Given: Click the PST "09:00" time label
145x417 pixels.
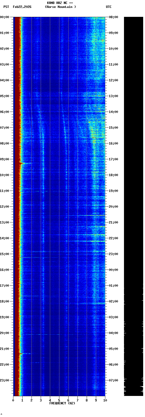Looking at the screenshot, I should 4,159.
